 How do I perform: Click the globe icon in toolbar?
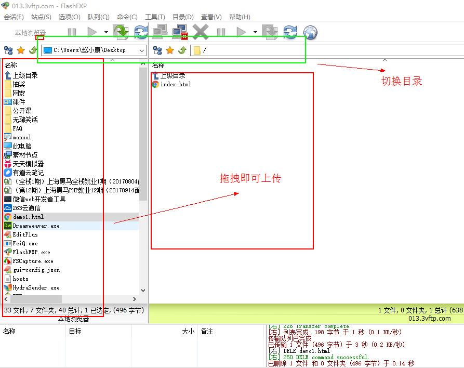coord(310,33)
